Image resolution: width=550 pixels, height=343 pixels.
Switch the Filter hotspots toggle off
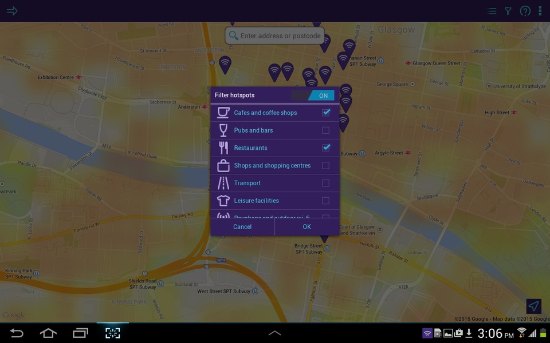(313, 95)
